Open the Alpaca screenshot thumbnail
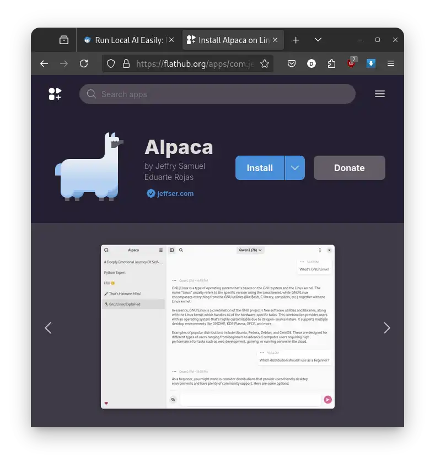 [217, 327]
